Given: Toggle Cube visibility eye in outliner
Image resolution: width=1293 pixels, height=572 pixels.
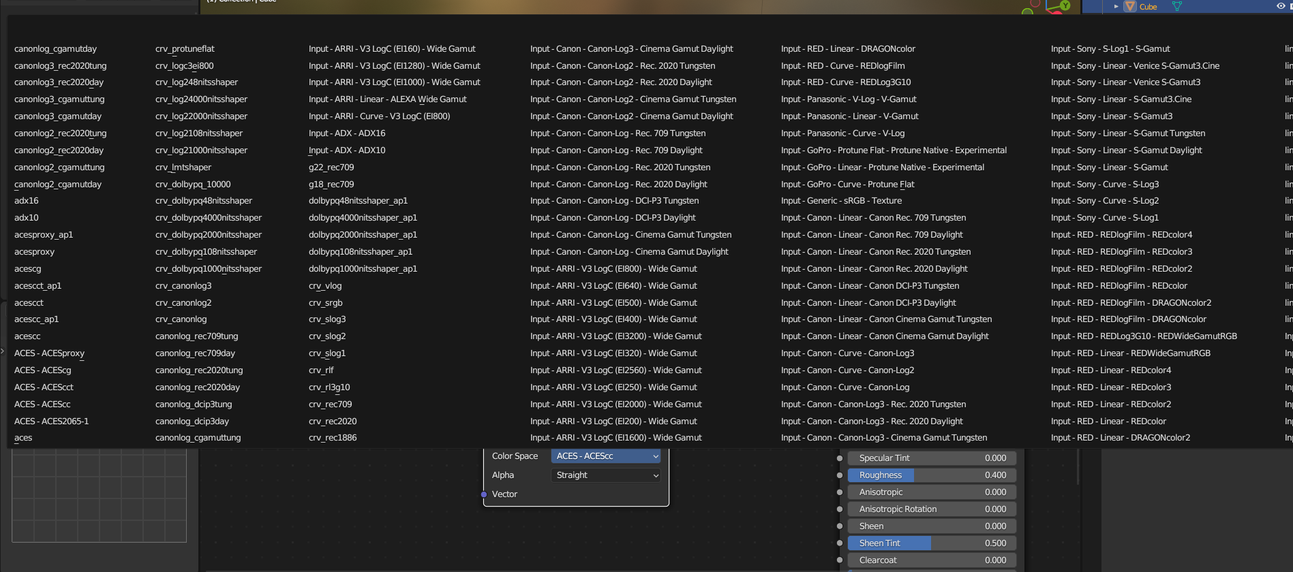Looking at the screenshot, I should [1280, 6].
